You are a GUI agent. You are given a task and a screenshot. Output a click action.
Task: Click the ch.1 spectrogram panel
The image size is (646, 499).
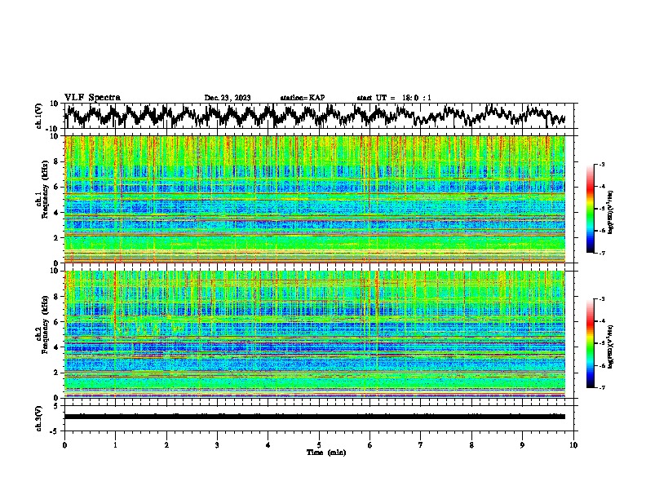tap(315, 199)
